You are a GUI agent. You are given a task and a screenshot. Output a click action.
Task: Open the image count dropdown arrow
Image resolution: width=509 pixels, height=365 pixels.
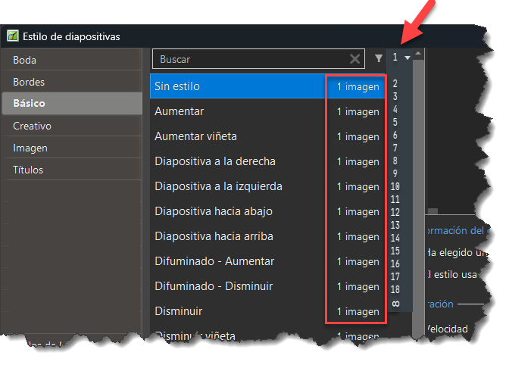(x=408, y=58)
